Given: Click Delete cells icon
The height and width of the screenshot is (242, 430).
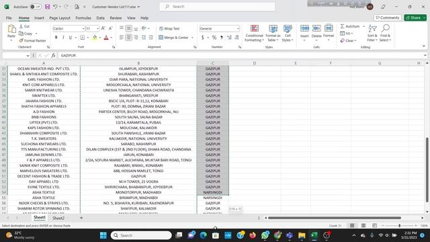Looking at the screenshot, I should (316, 28).
